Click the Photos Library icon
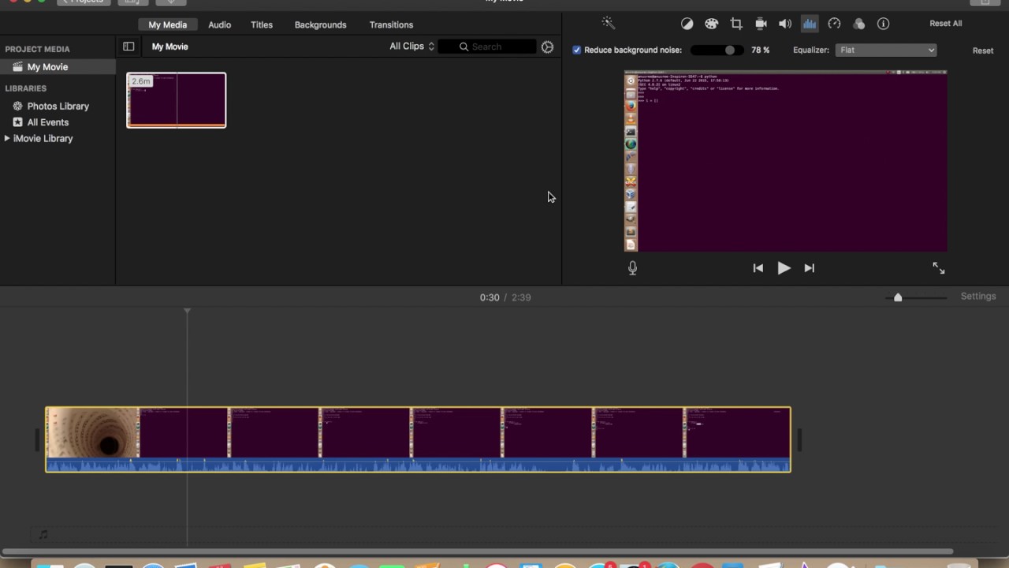Screen dimensions: 1009x568 pyautogui.click(x=17, y=106)
